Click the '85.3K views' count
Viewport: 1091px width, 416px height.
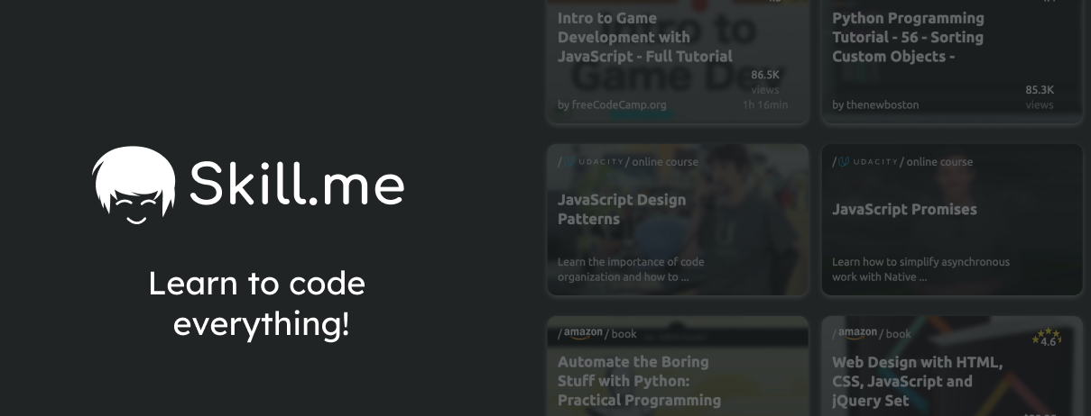[1040, 97]
